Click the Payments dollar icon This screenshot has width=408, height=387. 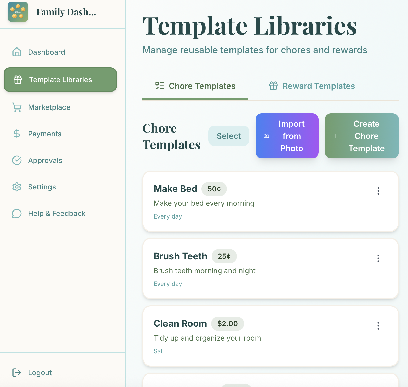click(x=17, y=134)
